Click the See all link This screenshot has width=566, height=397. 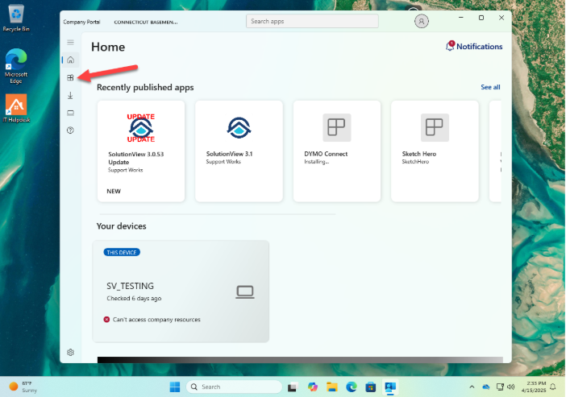490,87
